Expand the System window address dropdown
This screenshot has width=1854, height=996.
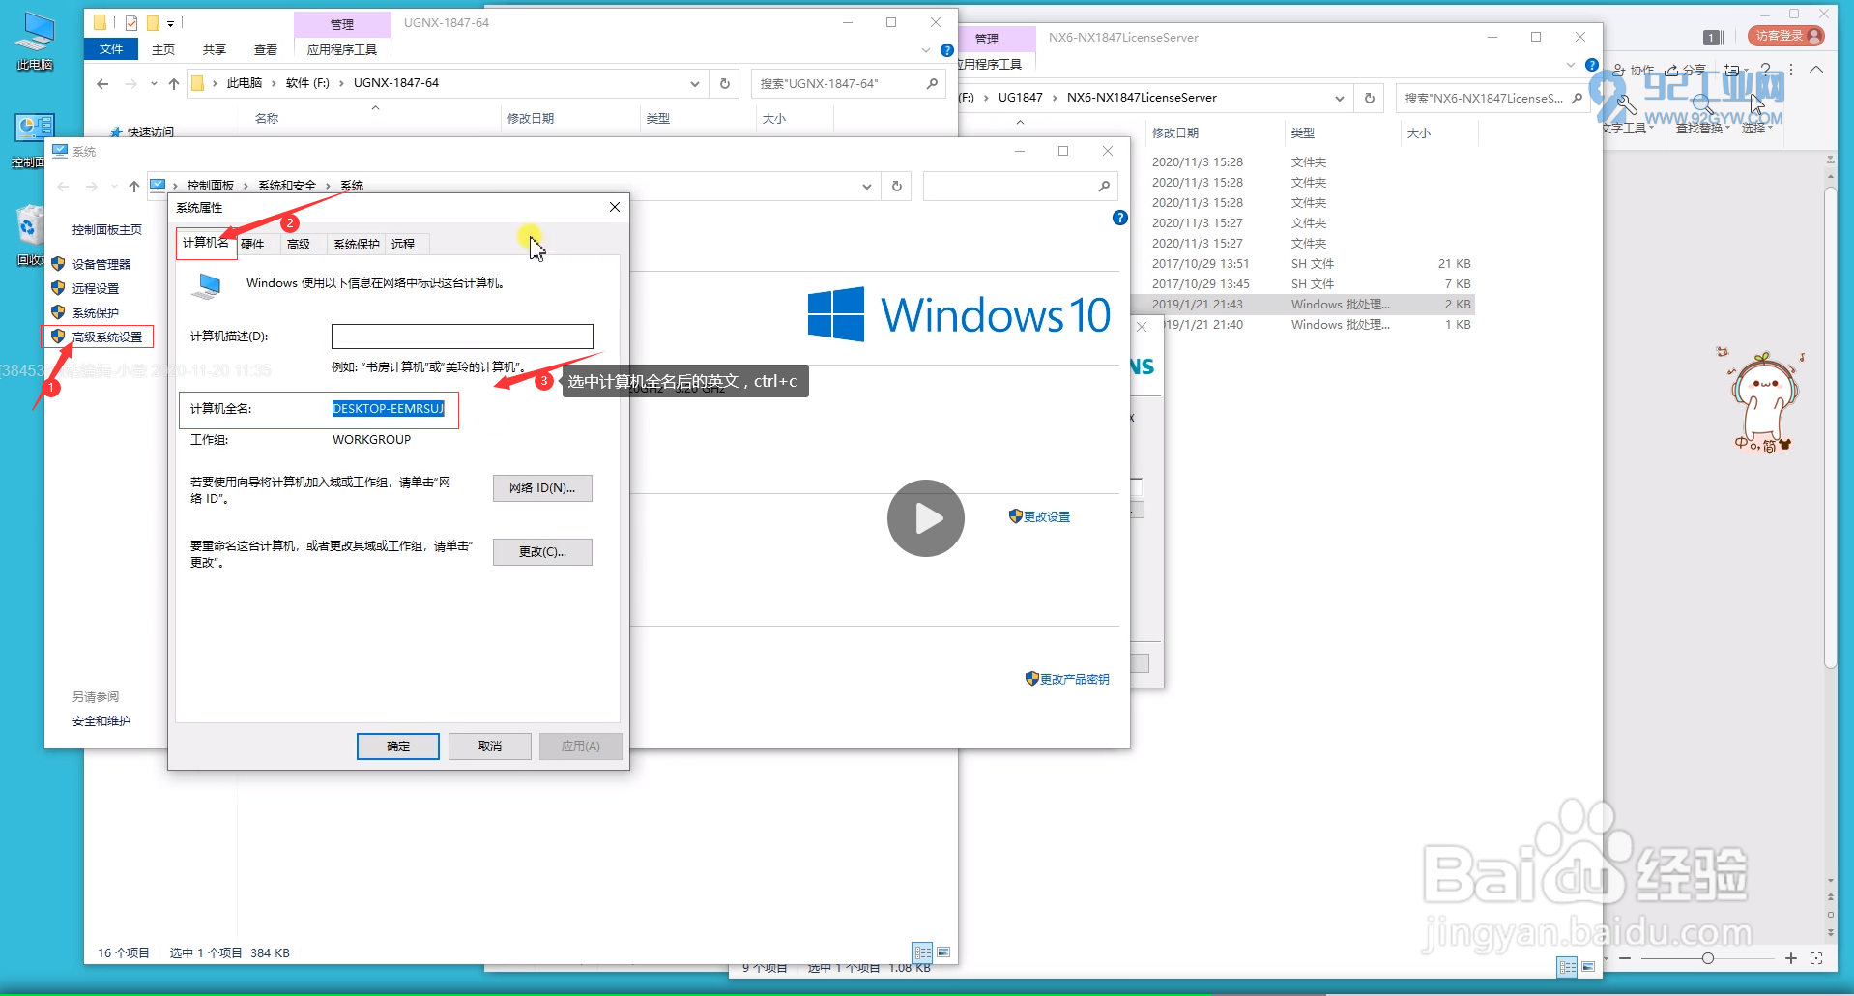pyautogui.click(x=867, y=186)
